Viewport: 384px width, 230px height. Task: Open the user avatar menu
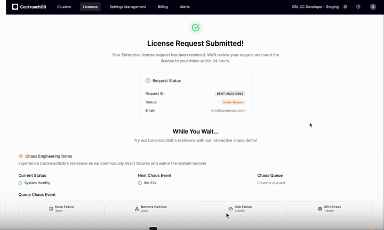373,7
